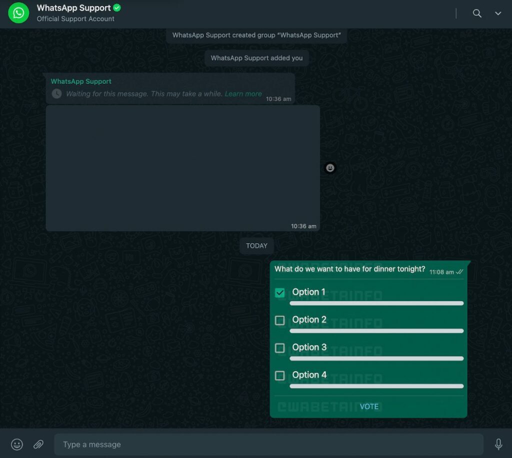Tick the Option 3 checkbox

click(280, 348)
